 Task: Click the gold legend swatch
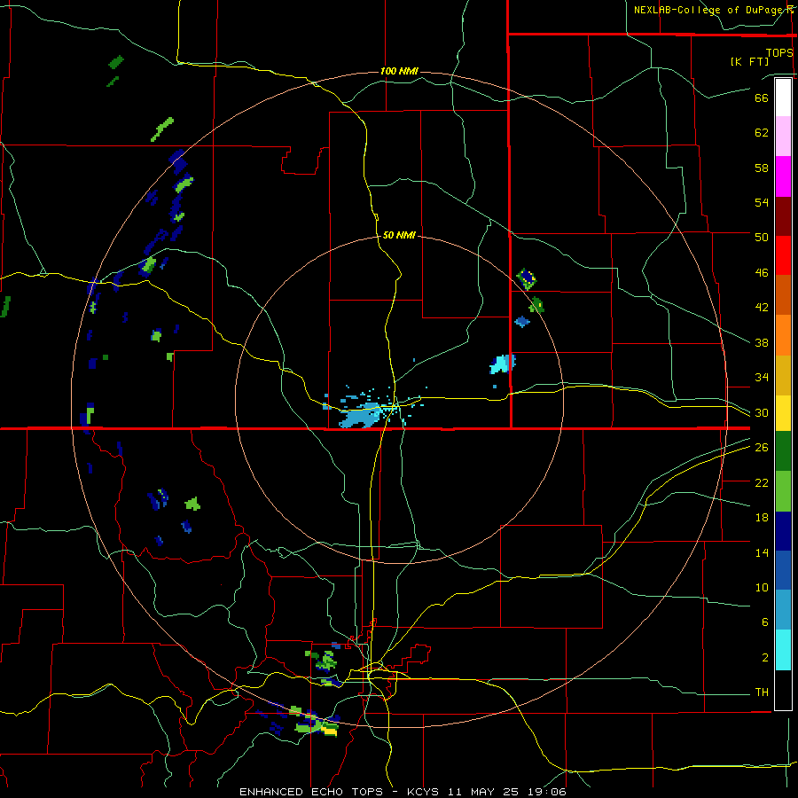coord(783,374)
